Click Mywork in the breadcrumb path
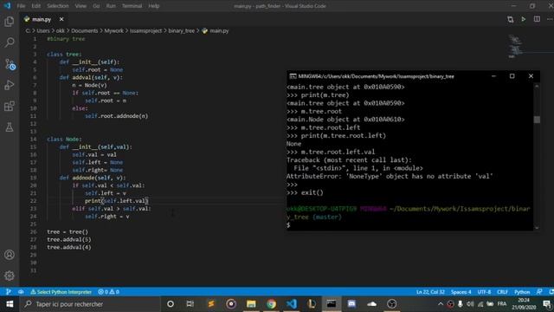 click(113, 31)
